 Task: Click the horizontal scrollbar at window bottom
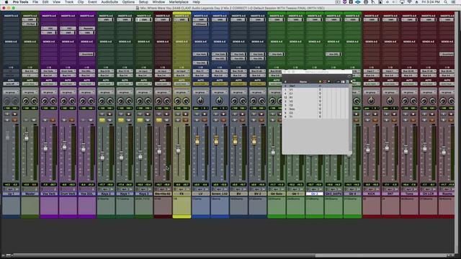(x=229, y=255)
